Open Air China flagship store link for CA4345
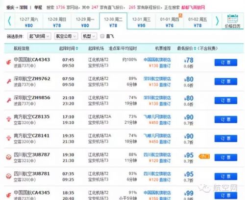Image resolution: width=245 pixels, height=200 pixels. pos(157,193)
